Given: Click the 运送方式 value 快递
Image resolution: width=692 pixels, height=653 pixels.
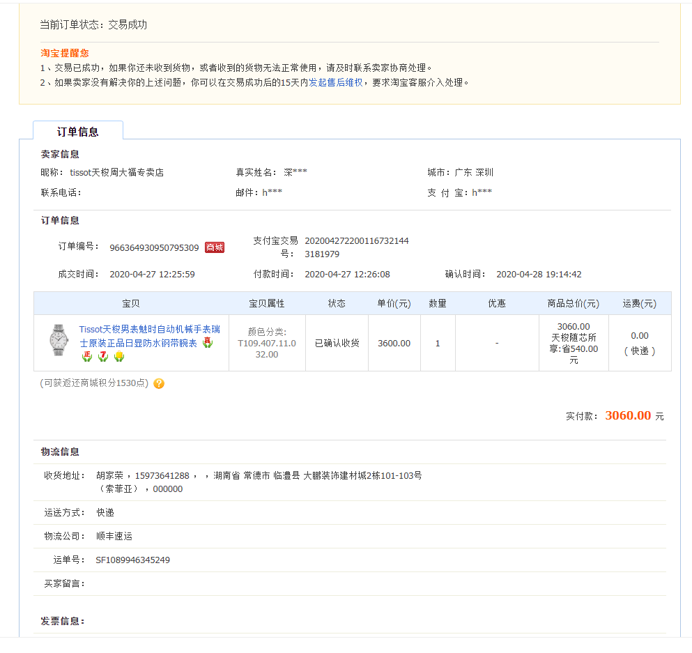Looking at the screenshot, I should pos(105,513).
